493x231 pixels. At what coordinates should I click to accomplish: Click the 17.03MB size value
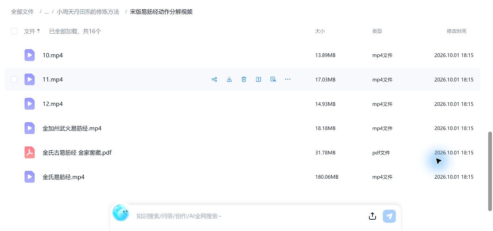(325, 79)
